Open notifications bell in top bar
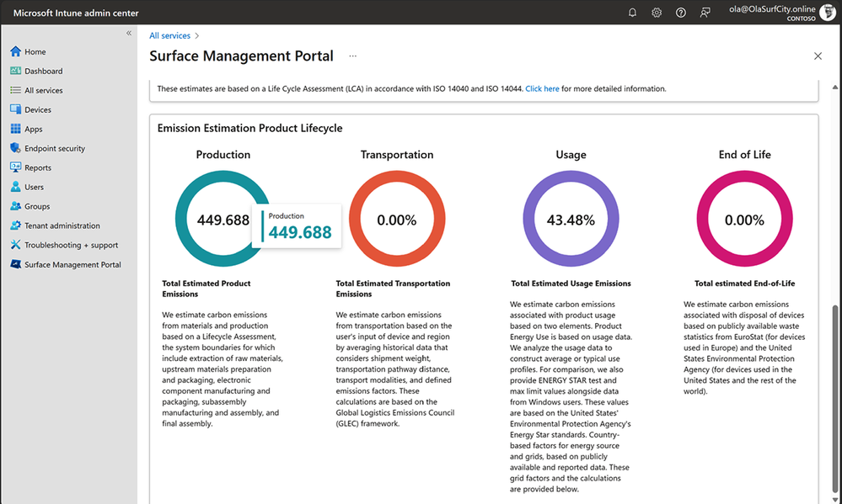Viewport: 842px width, 504px height. pos(633,13)
